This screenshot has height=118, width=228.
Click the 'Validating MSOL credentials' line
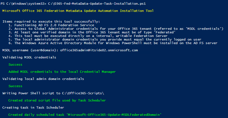(29, 57)
